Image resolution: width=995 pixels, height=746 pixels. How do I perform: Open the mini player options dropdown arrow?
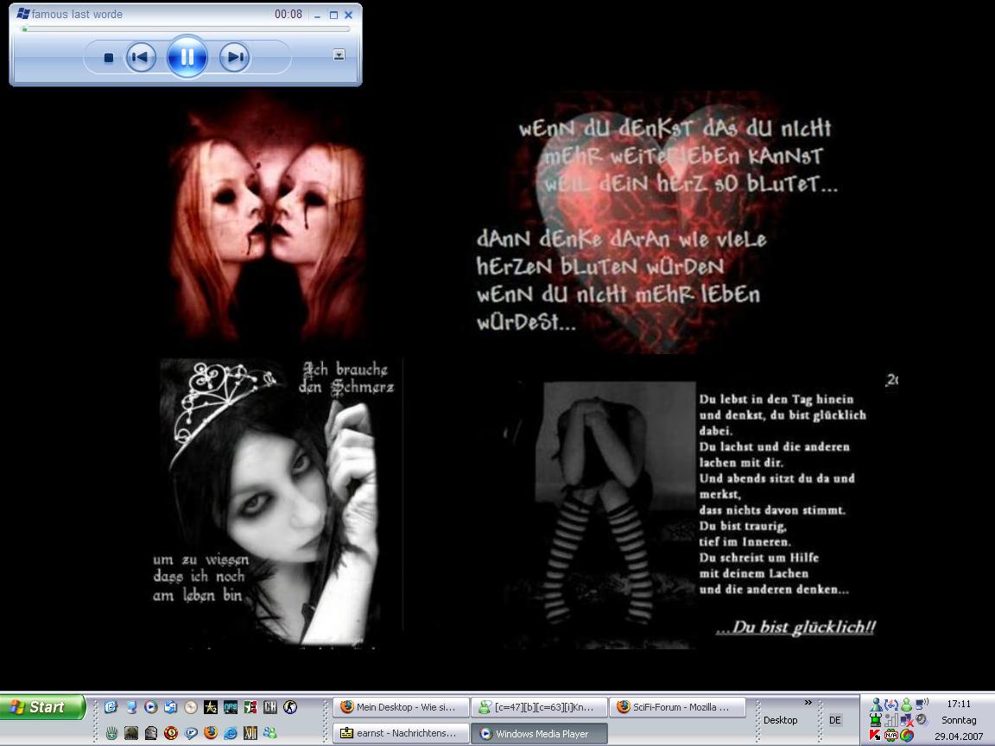coord(339,55)
